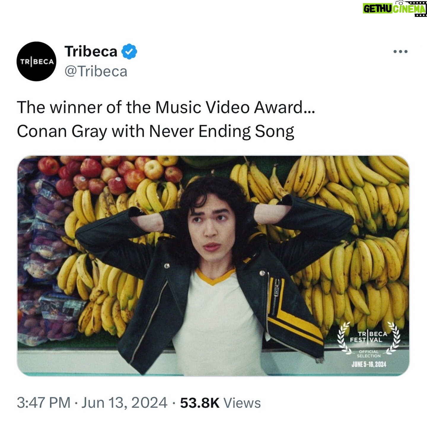Click the "Conan Gray with Never Ending Song" text
Viewport: 427px width, 427px height.
pyautogui.click(x=155, y=131)
